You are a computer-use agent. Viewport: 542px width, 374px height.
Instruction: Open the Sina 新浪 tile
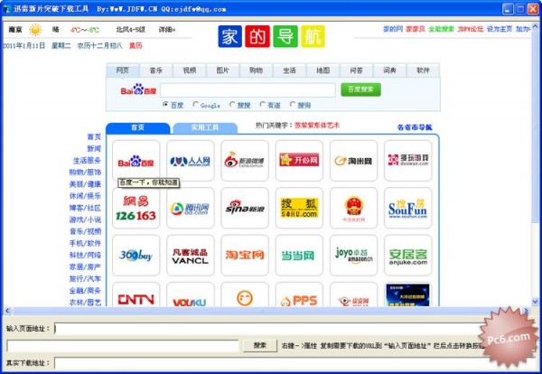coord(245,208)
